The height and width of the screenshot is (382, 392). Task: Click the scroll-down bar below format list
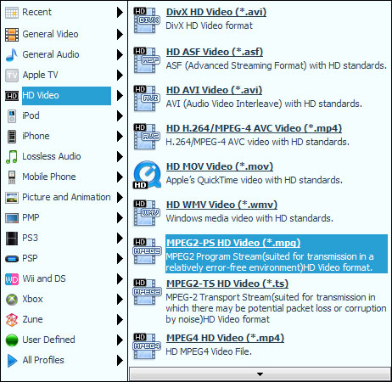(x=260, y=374)
